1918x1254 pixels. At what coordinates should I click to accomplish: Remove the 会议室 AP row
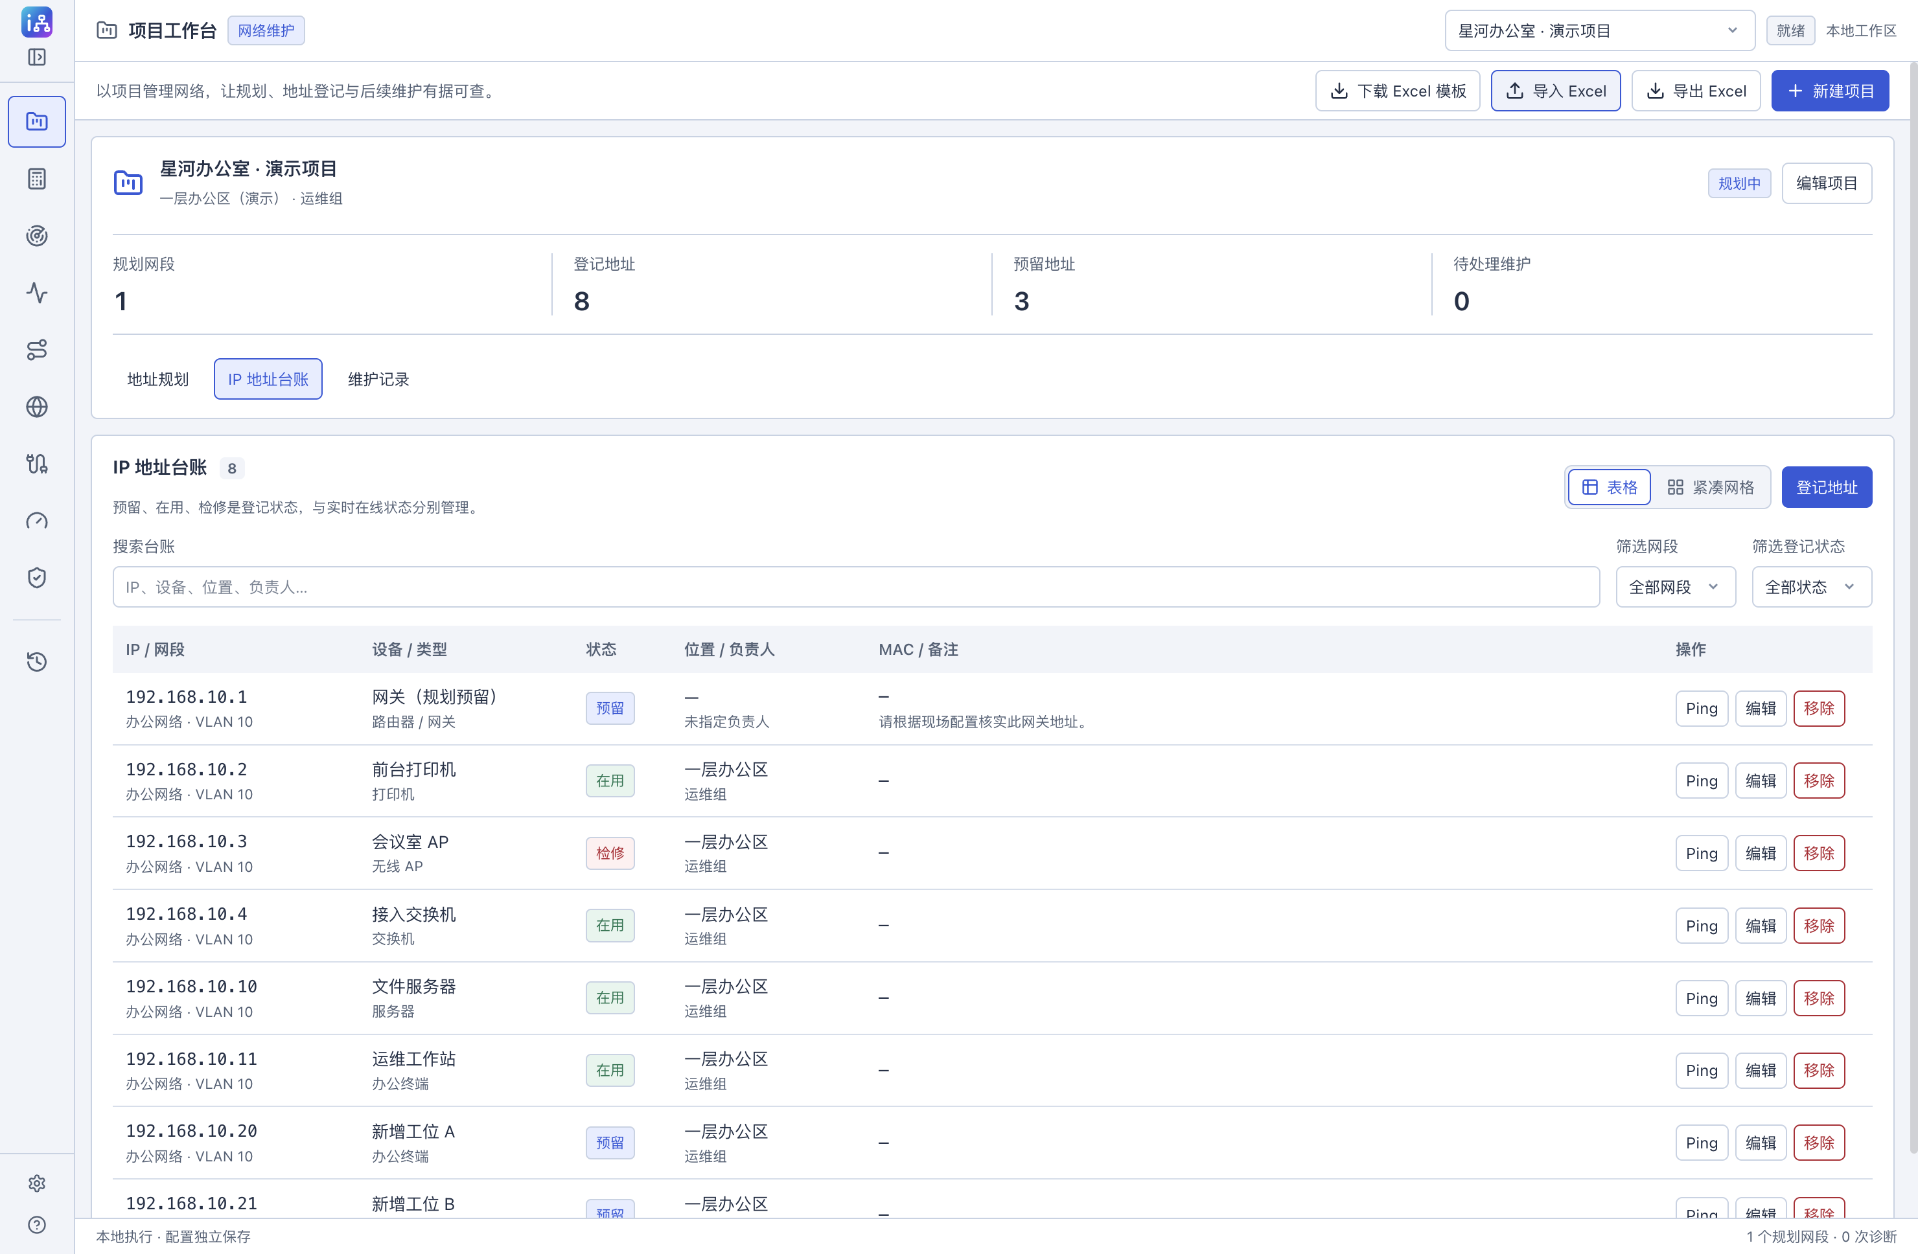pos(1819,854)
